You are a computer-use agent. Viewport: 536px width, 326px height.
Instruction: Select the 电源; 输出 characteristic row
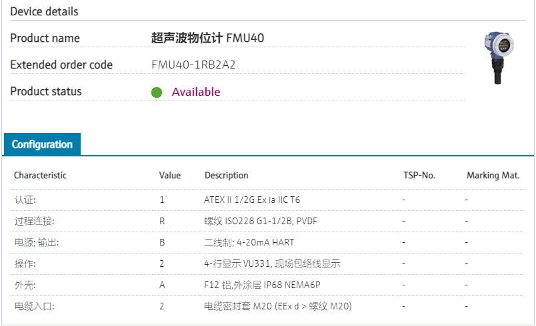point(37,242)
